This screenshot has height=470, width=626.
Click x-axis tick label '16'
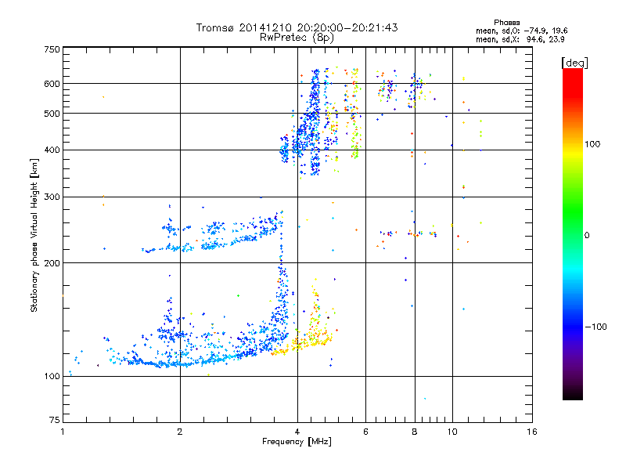pos(532,432)
